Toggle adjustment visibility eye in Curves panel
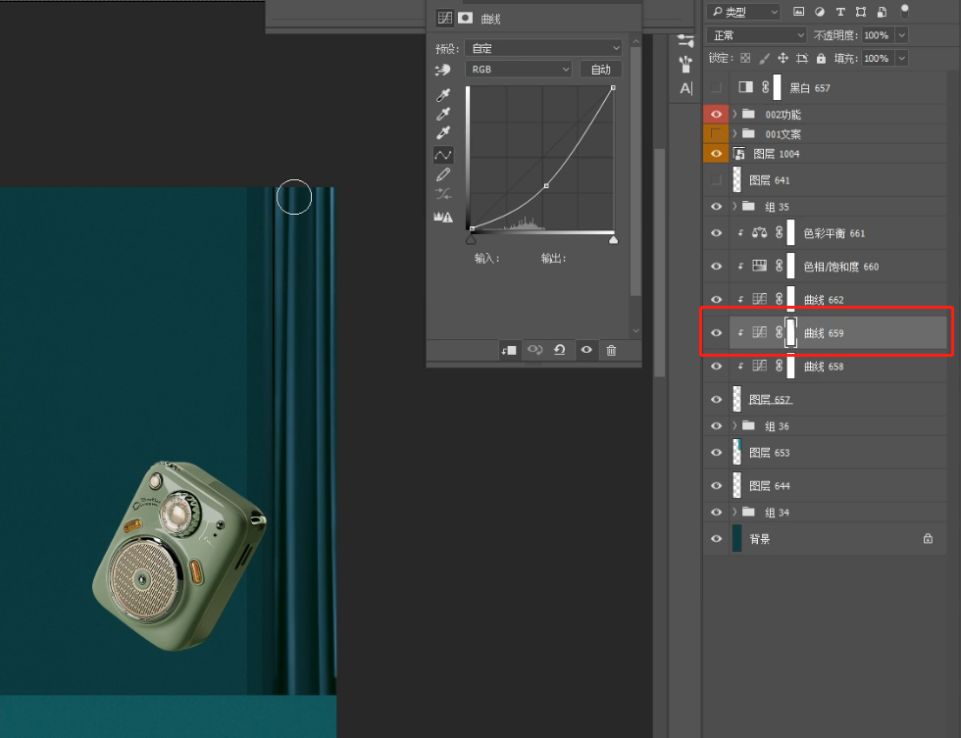961x738 pixels. pyautogui.click(x=586, y=350)
